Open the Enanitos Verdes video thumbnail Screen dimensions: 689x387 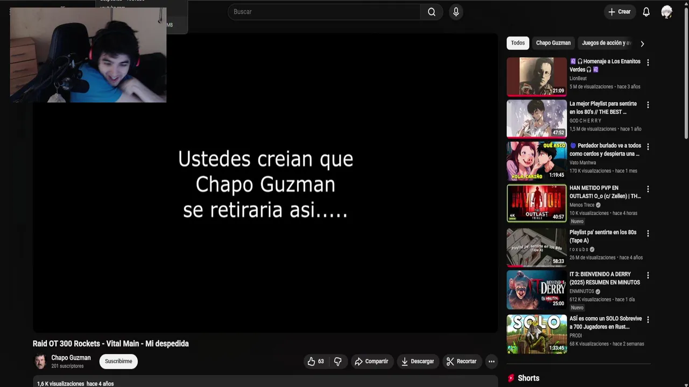[537, 76]
